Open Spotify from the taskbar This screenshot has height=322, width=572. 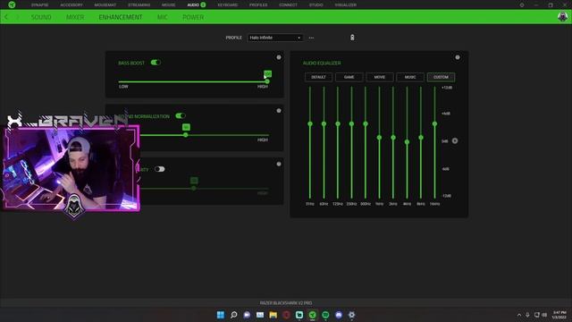tap(325, 315)
